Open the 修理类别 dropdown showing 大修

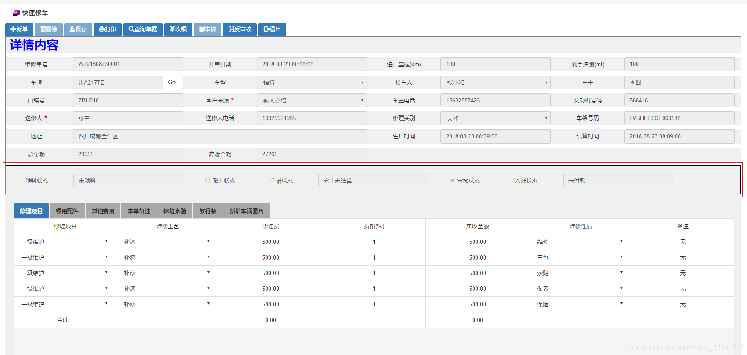click(496, 118)
